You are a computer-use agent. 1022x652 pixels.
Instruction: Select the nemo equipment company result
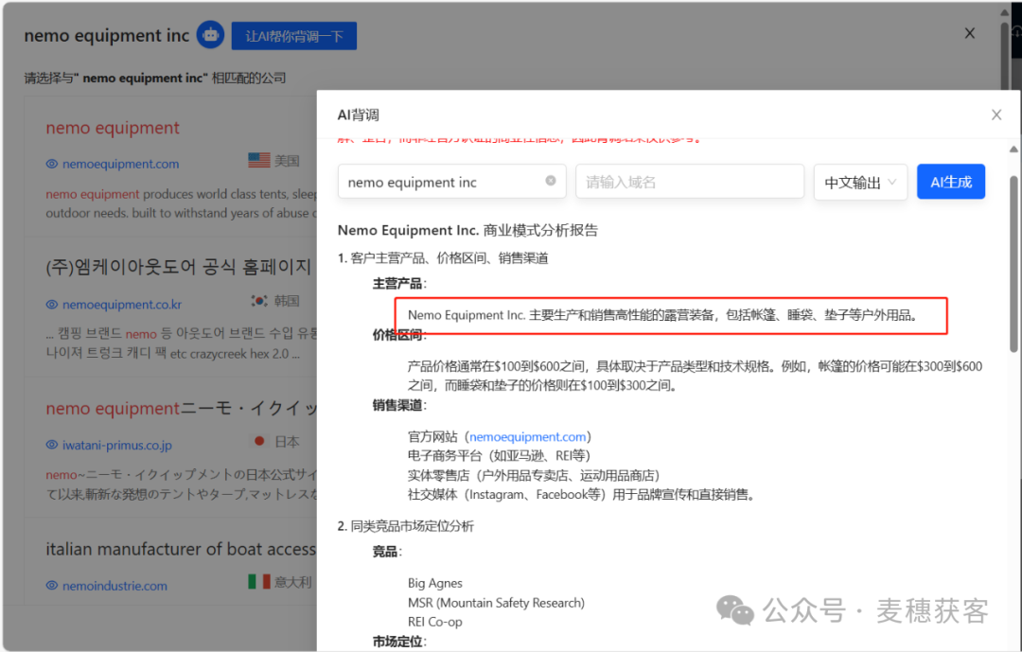(x=112, y=128)
